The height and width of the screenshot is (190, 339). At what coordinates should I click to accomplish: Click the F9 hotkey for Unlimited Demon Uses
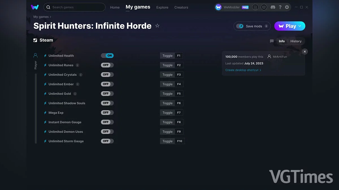pyautogui.click(x=179, y=132)
